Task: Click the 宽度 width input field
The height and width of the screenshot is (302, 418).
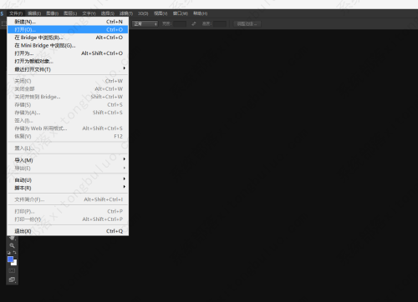Action: tap(180, 24)
